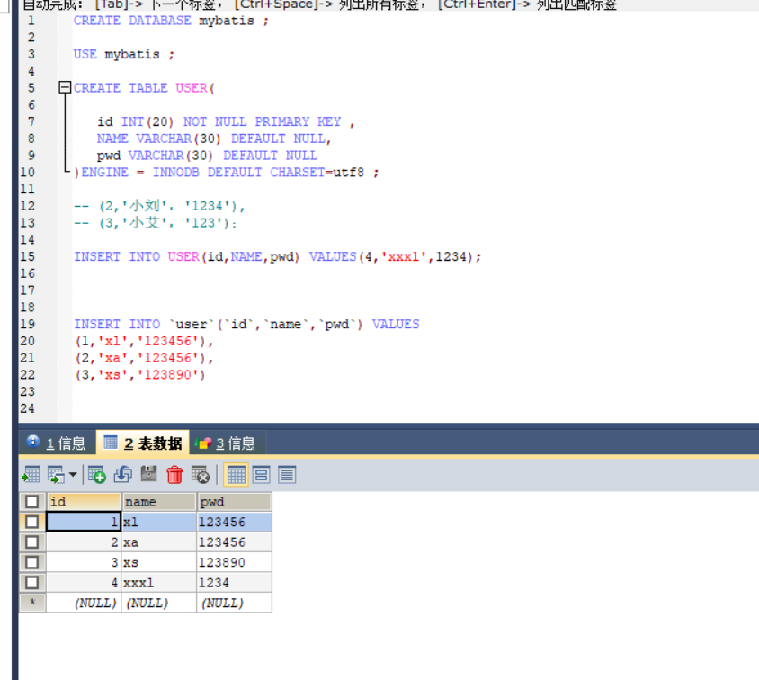Click the (NULL) pwd cell in new row
Image resolution: width=759 pixels, height=680 pixels.
235,603
